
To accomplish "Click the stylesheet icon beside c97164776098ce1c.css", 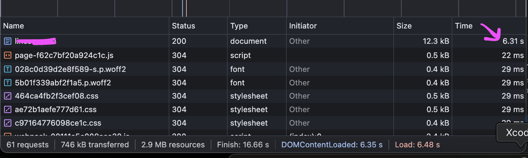I will click(8, 123).
